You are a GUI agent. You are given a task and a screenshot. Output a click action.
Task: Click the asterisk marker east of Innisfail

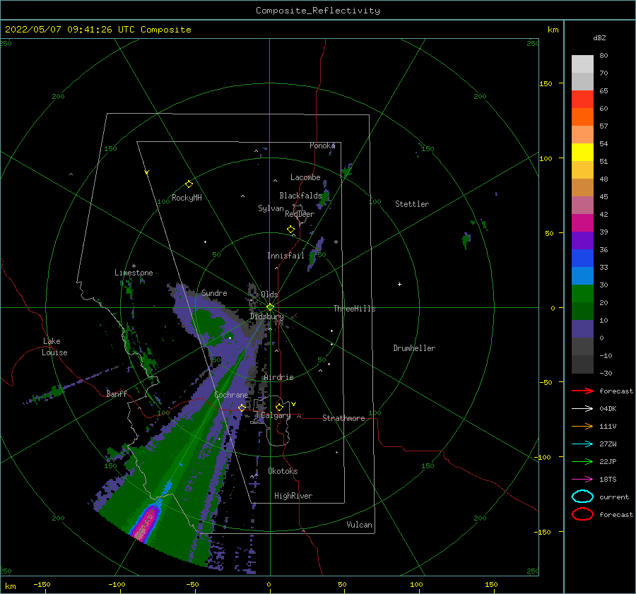[336, 242]
